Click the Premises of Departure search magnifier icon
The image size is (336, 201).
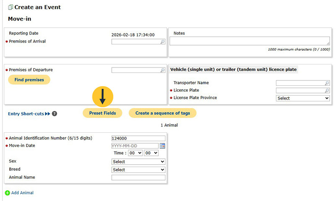(x=163, y=70)
